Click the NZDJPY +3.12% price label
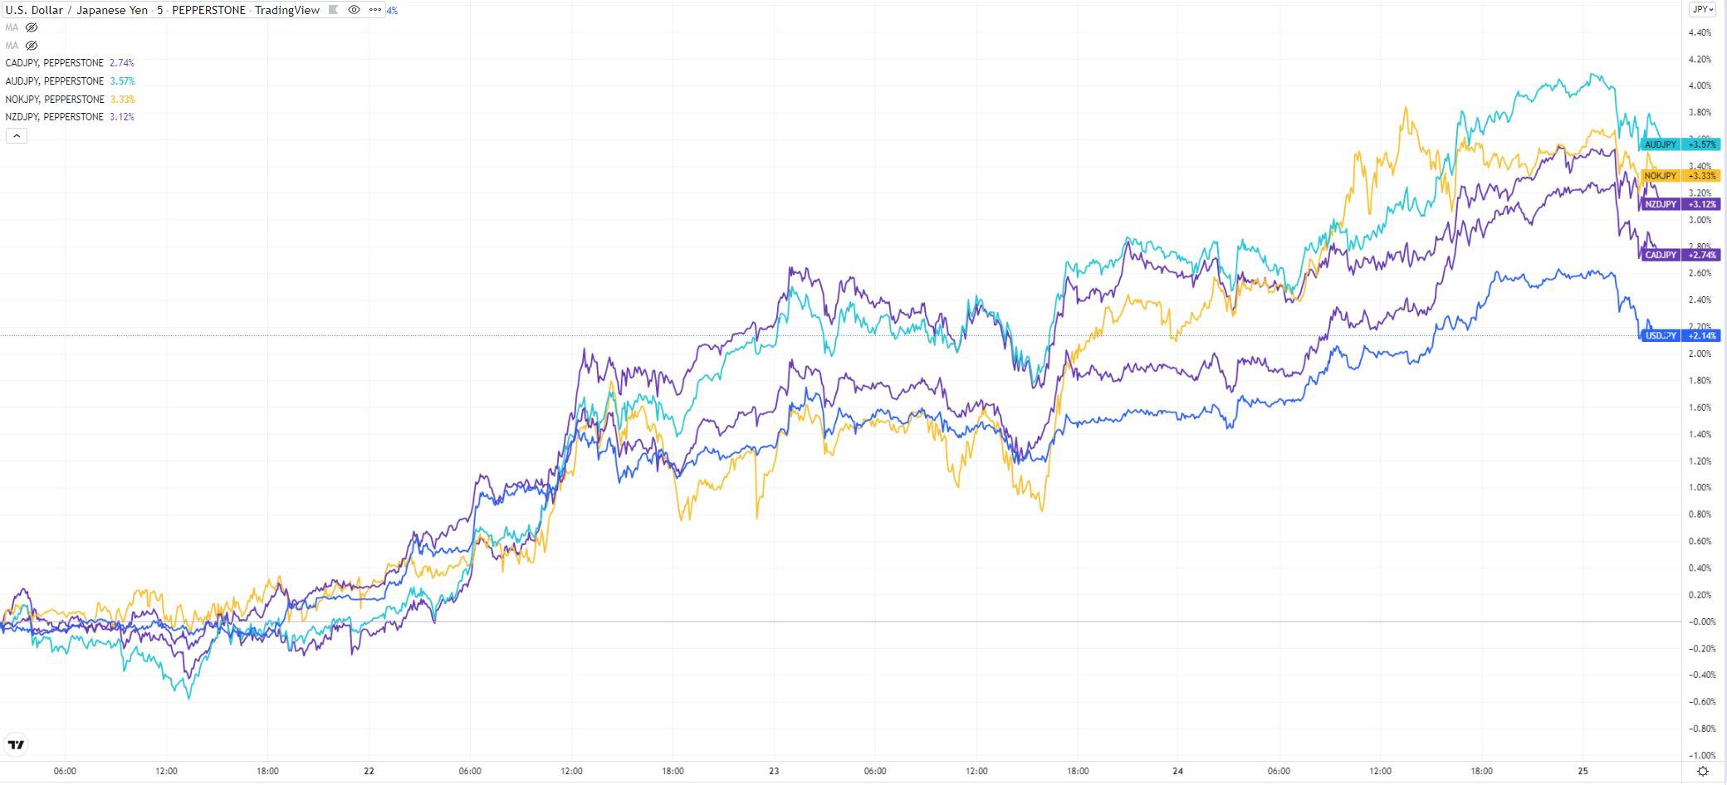This screenshot has width=1727, height=785. coord(1679,204)
